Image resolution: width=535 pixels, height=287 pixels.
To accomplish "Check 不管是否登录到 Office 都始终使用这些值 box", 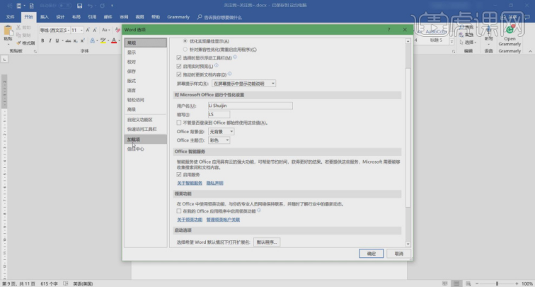I will (179, 123).
